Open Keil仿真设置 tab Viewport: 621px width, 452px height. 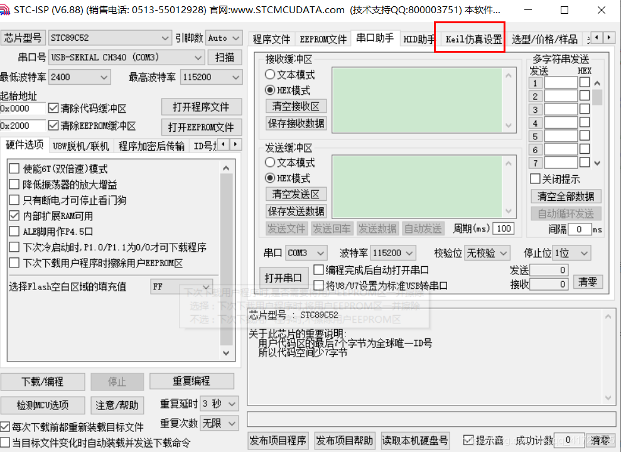[473, 39]
